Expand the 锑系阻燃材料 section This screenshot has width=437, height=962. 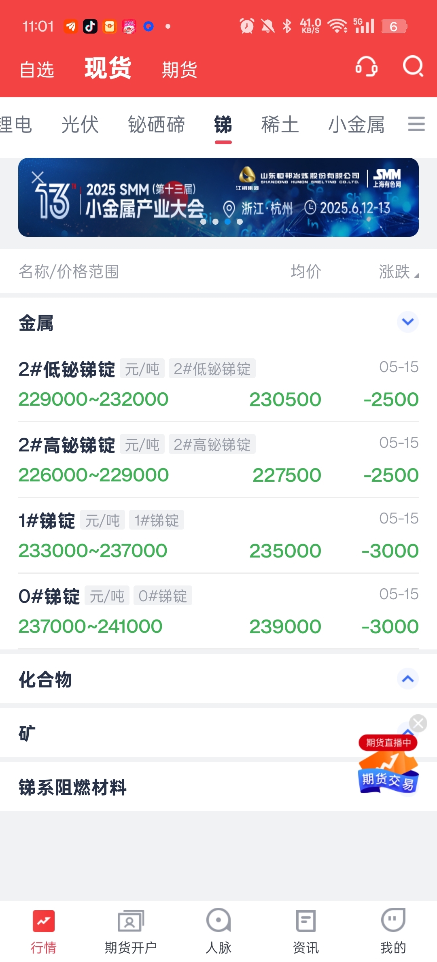pos(218,787)
